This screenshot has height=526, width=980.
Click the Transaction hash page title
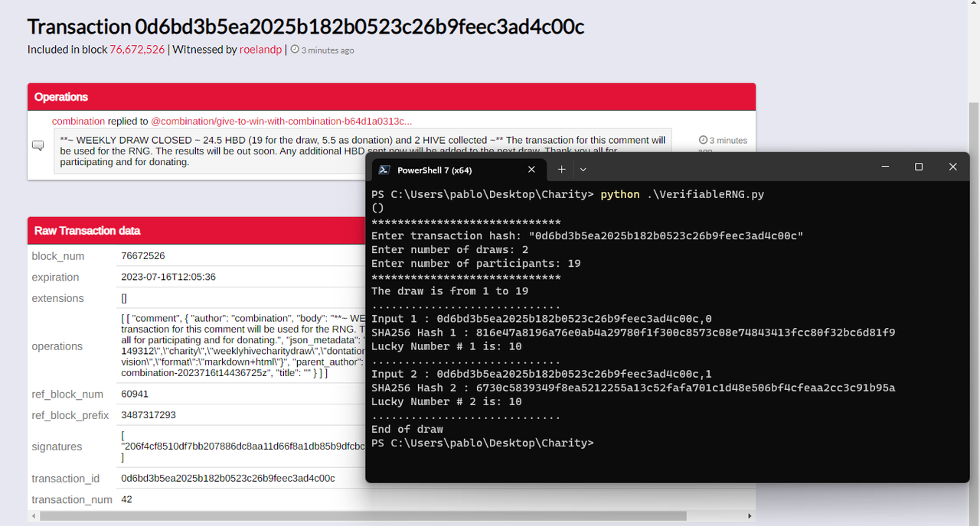(x=305, y=26)
